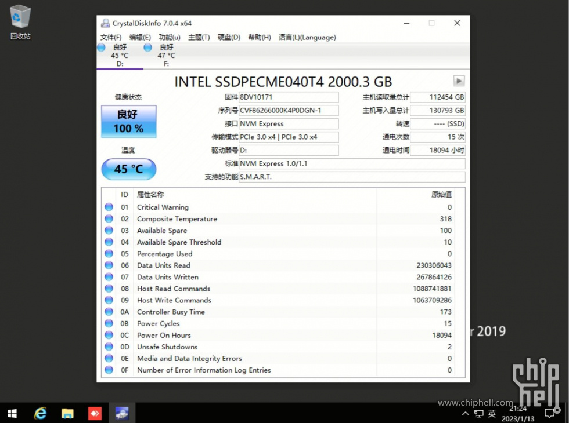
Task: Open the 硬盘(D) menu
Action: (229, 37)
